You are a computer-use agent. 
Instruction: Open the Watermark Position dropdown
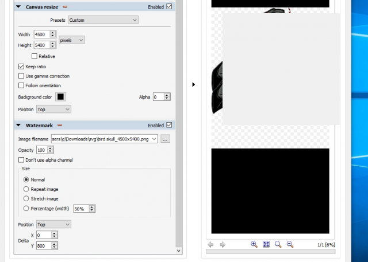(53, 225)
